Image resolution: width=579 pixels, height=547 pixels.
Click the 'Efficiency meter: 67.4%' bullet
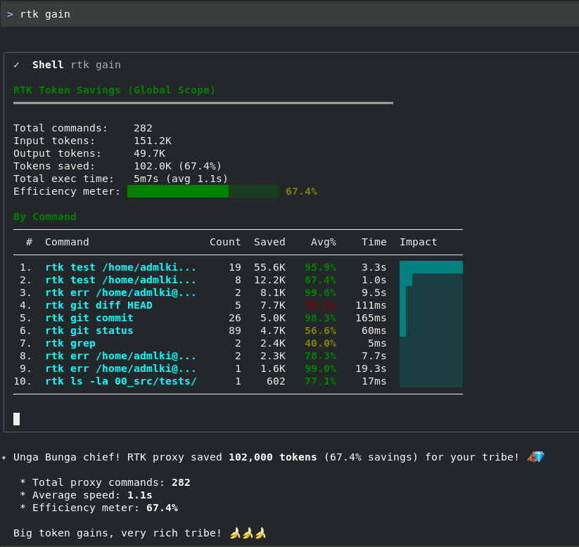pos(98,508)
